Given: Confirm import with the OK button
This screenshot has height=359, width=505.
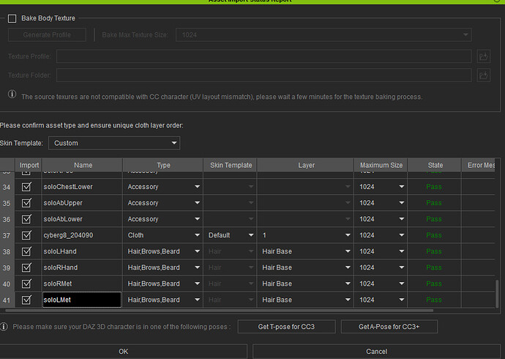Looking at the screenshot, I should 124,352.
